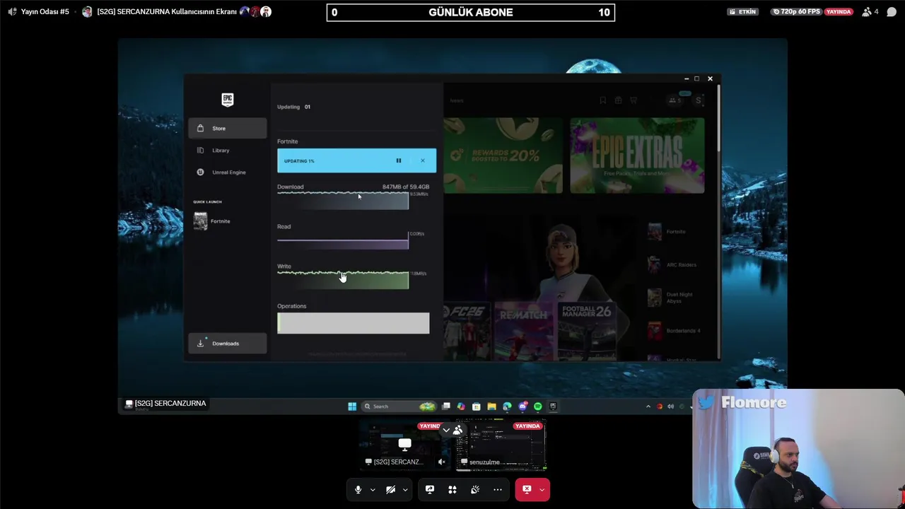Open Library in the Epic Games sidebar
The width and height of the screenshot is (905, 509).
[227, 150]
